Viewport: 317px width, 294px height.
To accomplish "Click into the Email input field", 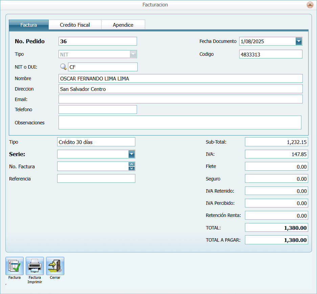I will coord(180,99).
